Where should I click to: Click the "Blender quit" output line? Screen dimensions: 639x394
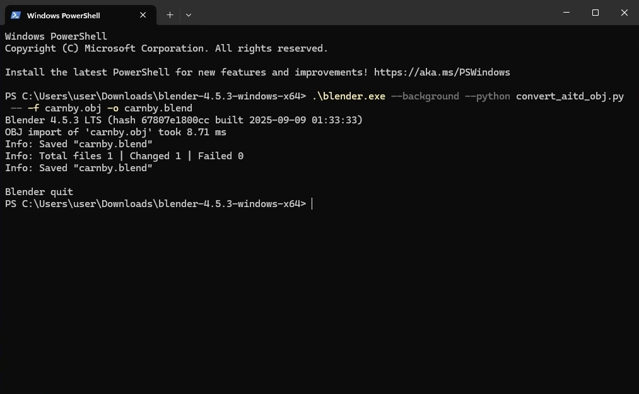(x=39, y=192)
